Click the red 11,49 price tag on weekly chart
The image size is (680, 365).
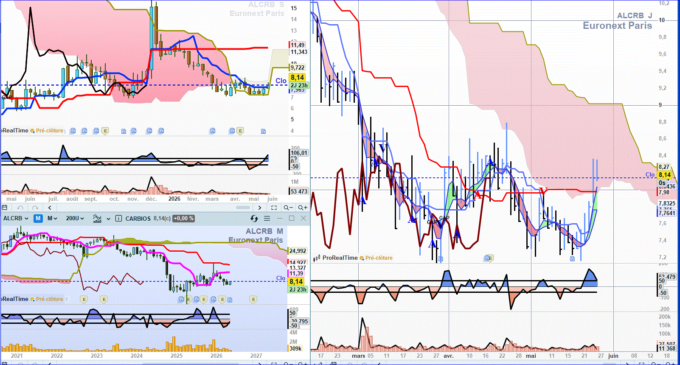click(298, 45)
